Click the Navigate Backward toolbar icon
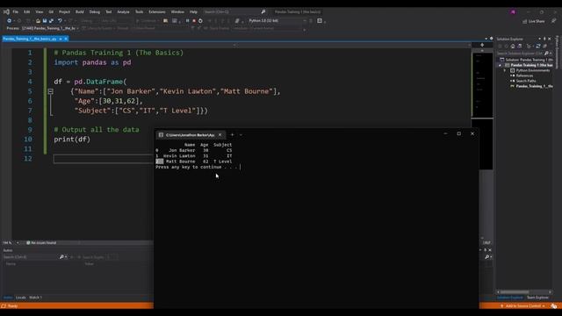This screenshot has width=562, height=316. [10, 21]
